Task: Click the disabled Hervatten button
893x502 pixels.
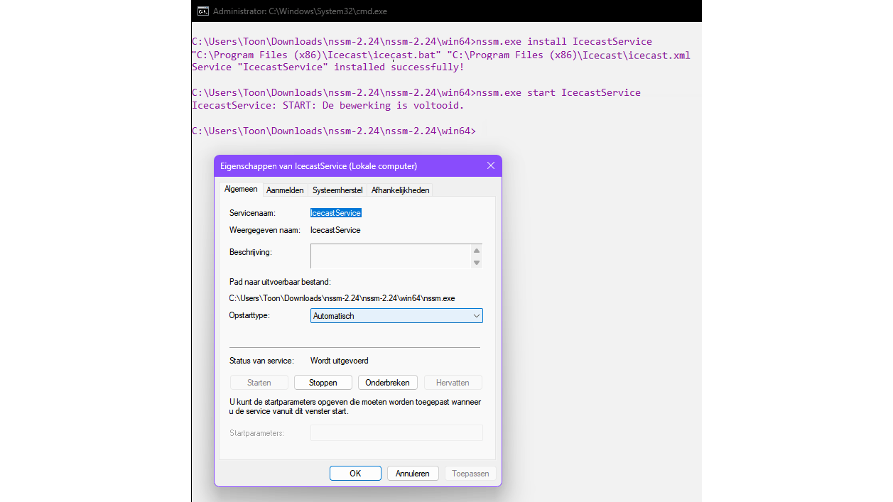Action: (x=453, y=383)
